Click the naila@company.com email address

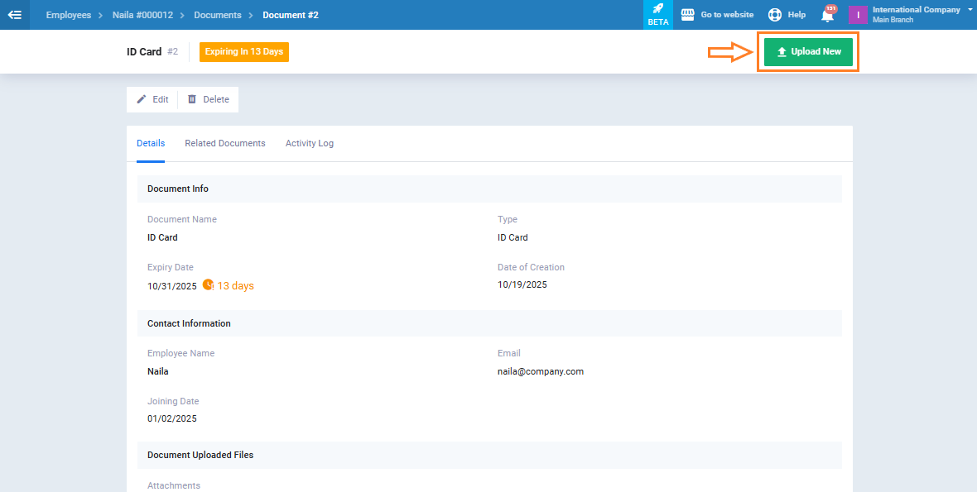pyautogui.click(x=541, y=371)
